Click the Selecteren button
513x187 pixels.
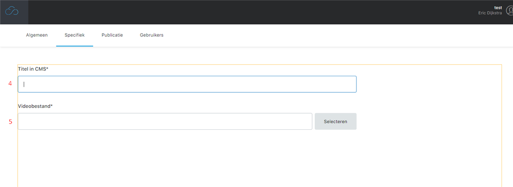point(336,121)
